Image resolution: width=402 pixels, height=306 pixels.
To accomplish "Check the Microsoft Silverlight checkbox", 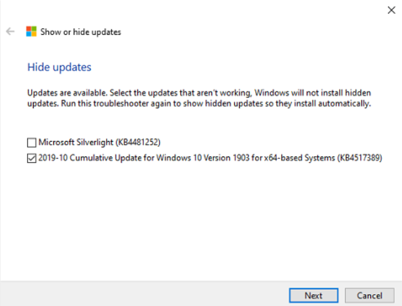I will pyautogui.click(x=32, y=143).
